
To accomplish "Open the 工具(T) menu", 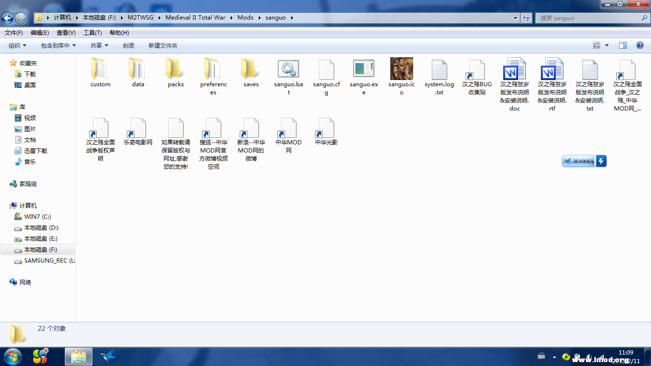I will [92, 33].
